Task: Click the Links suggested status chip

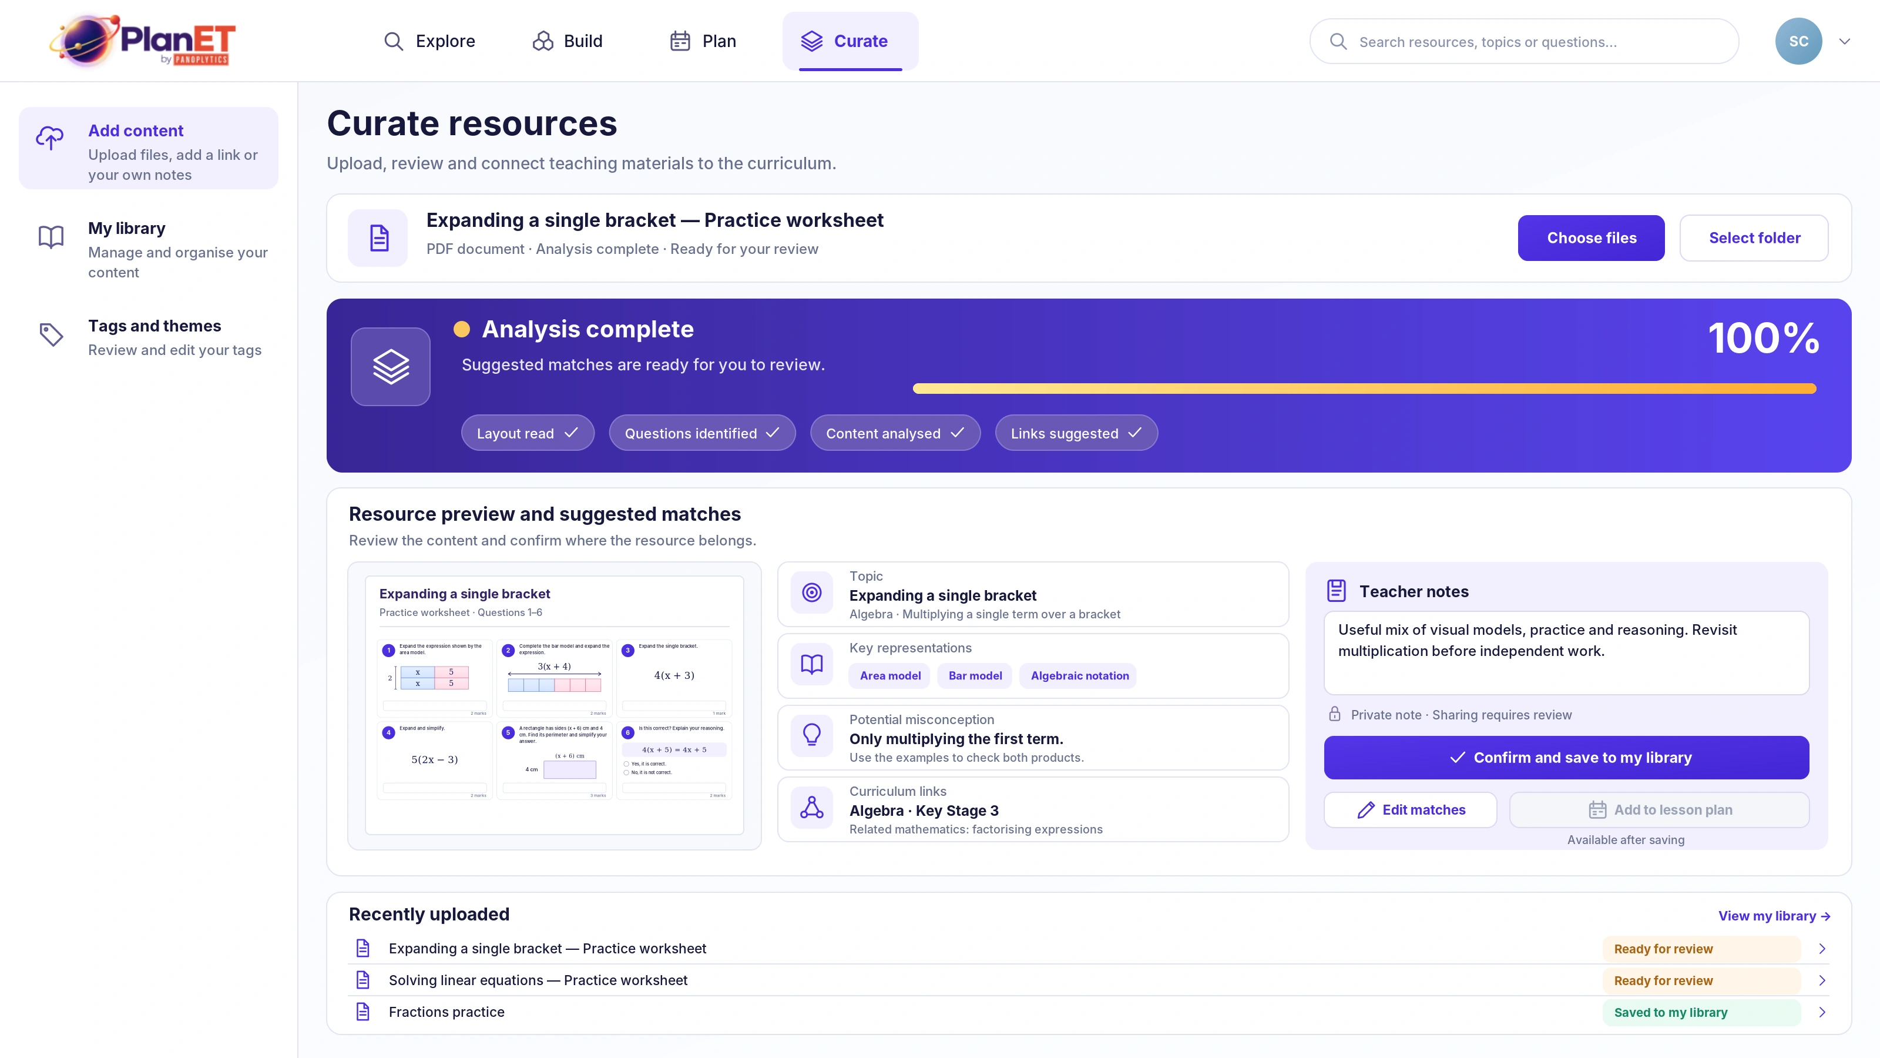Action: 1076,433
